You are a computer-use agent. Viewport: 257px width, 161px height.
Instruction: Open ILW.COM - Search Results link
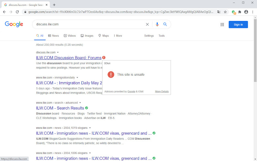pos(60,108)
